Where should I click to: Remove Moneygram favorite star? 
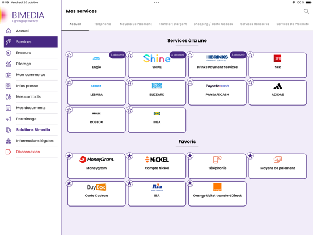tap(69, 156)
